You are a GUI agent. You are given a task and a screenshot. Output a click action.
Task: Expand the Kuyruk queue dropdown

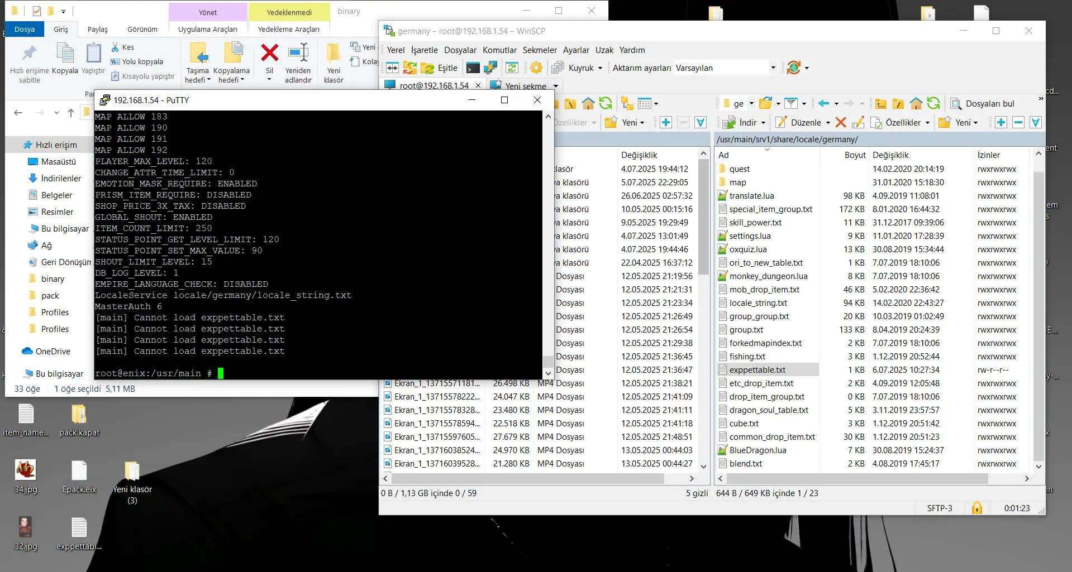[600, 68]
